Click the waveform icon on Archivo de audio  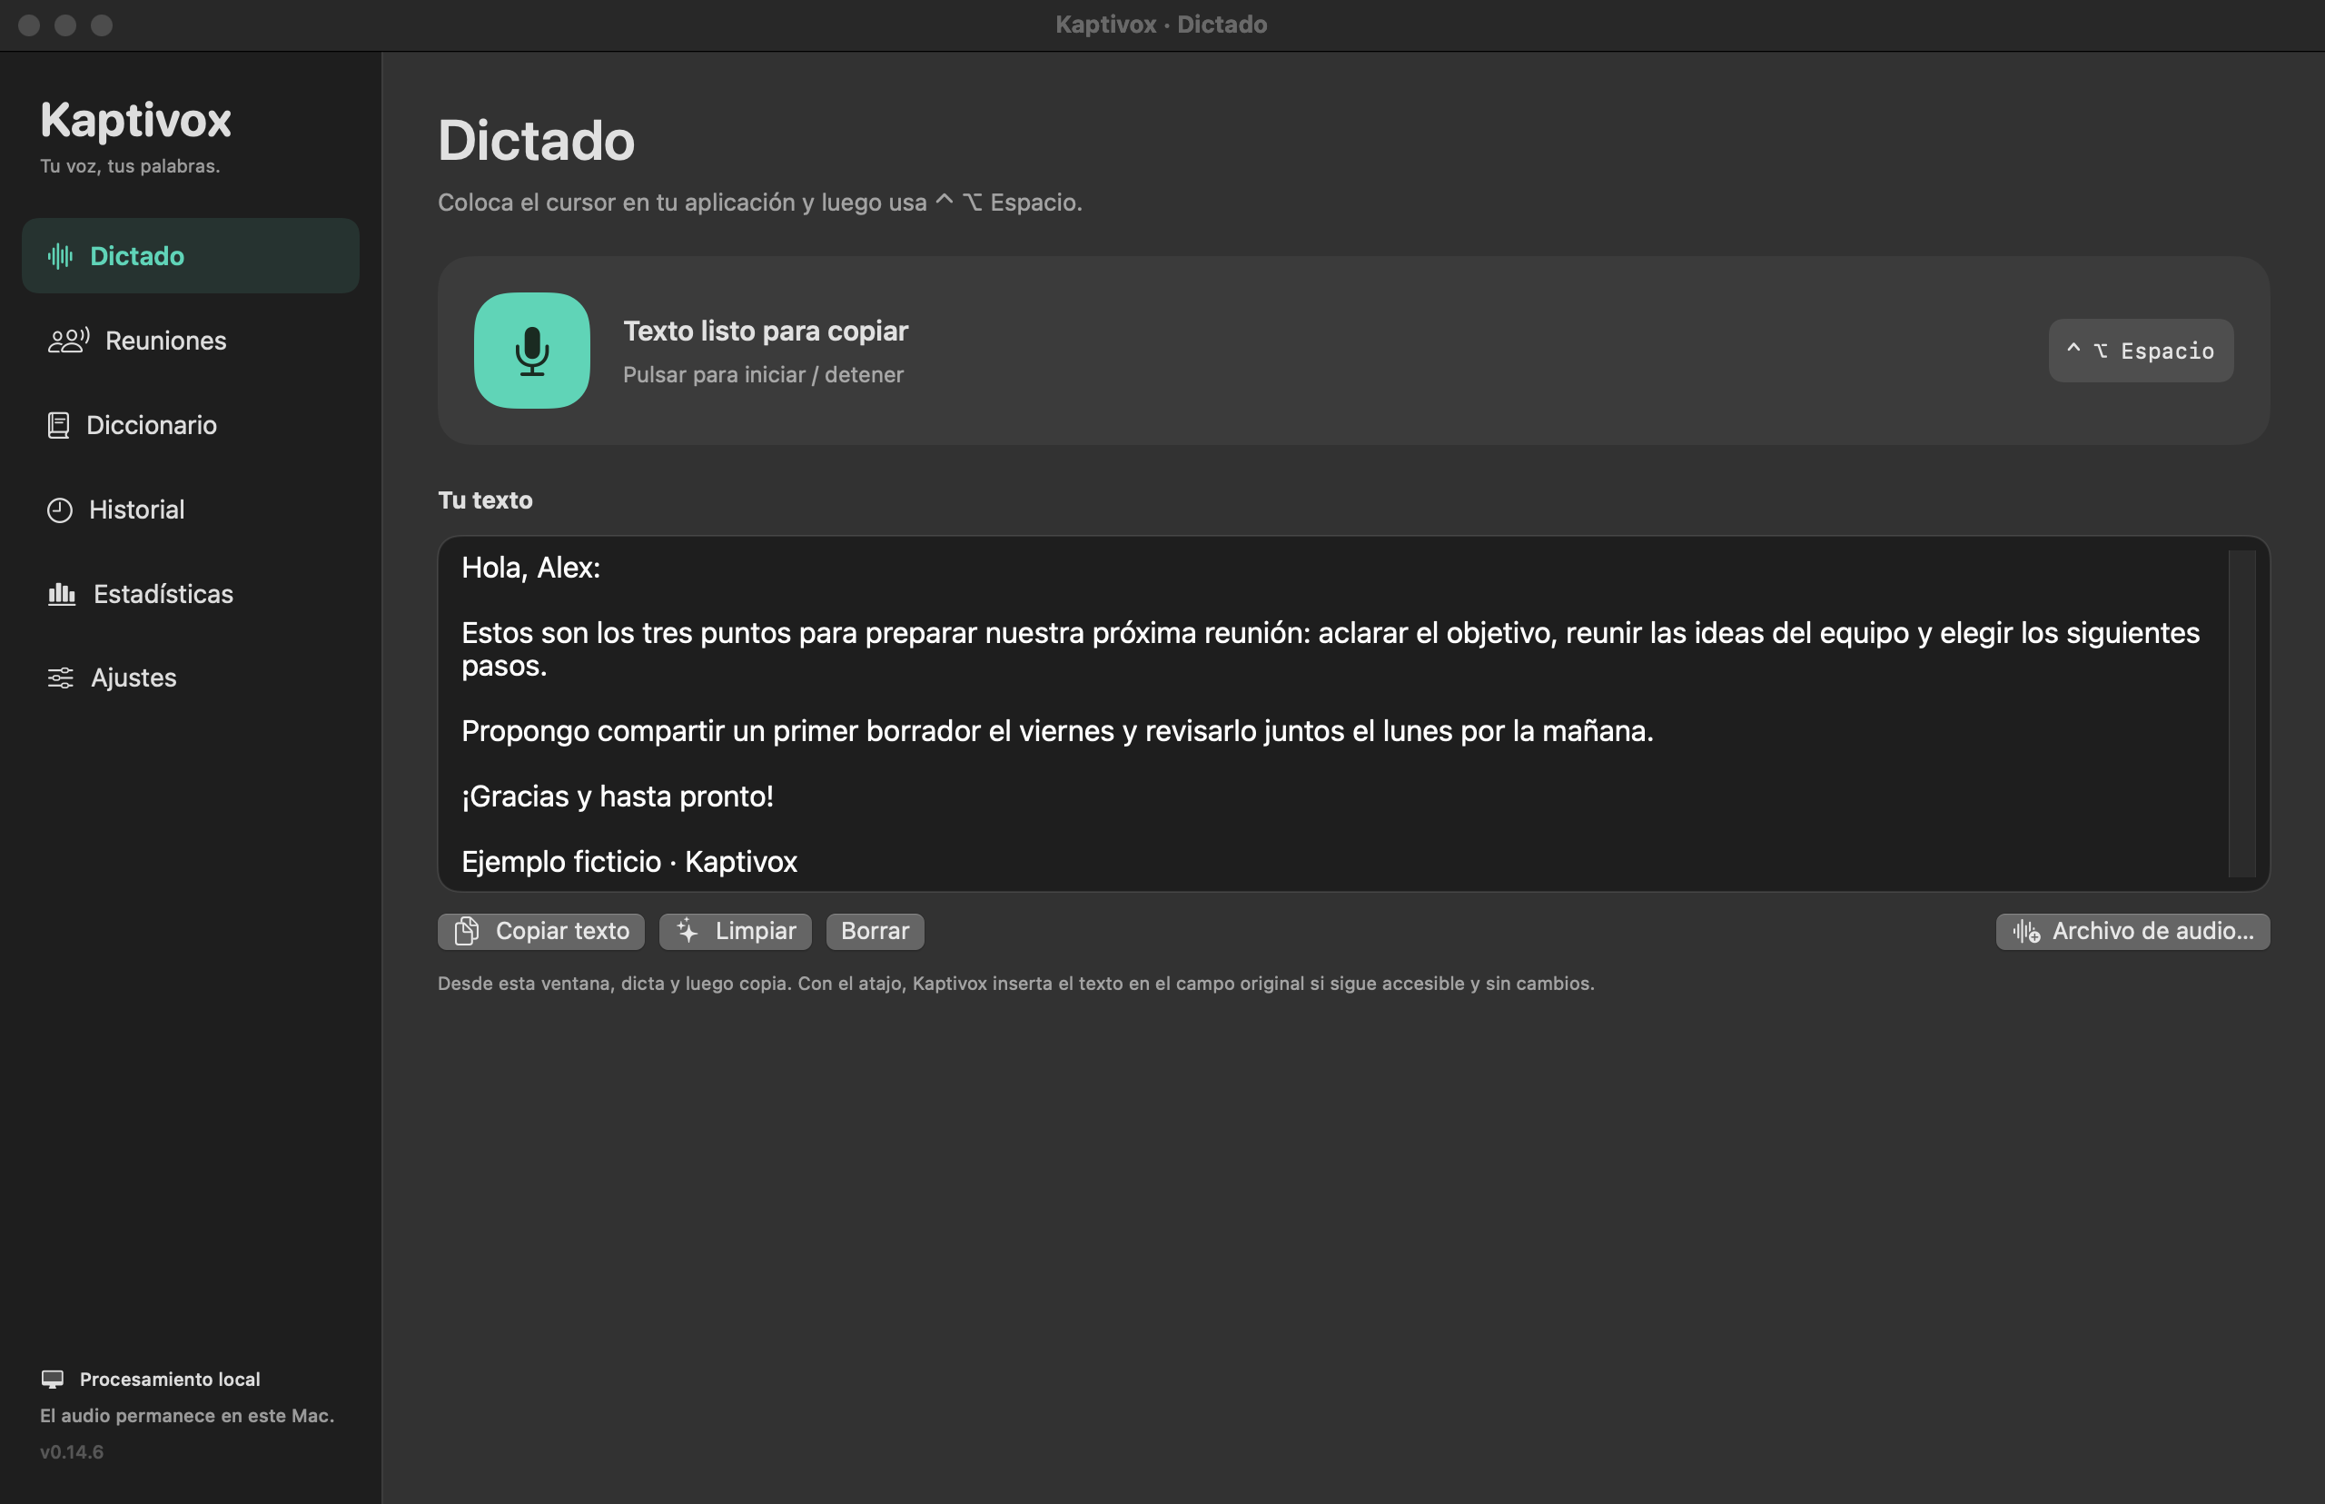click(x=2026, y=932)
